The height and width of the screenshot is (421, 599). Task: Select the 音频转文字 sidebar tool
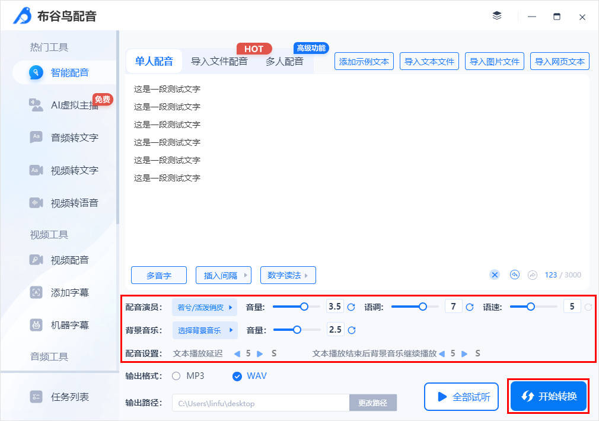pos(64,138)
